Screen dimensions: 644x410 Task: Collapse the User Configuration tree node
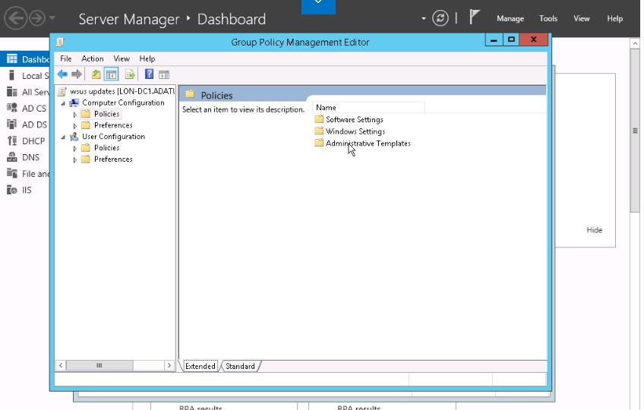coord(63,137)
